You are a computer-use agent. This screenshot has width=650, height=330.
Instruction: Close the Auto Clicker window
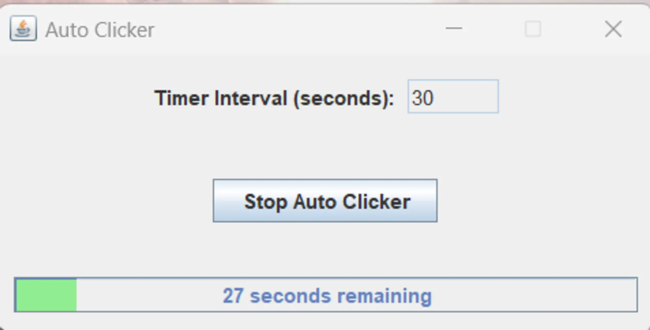click(613, 29)
